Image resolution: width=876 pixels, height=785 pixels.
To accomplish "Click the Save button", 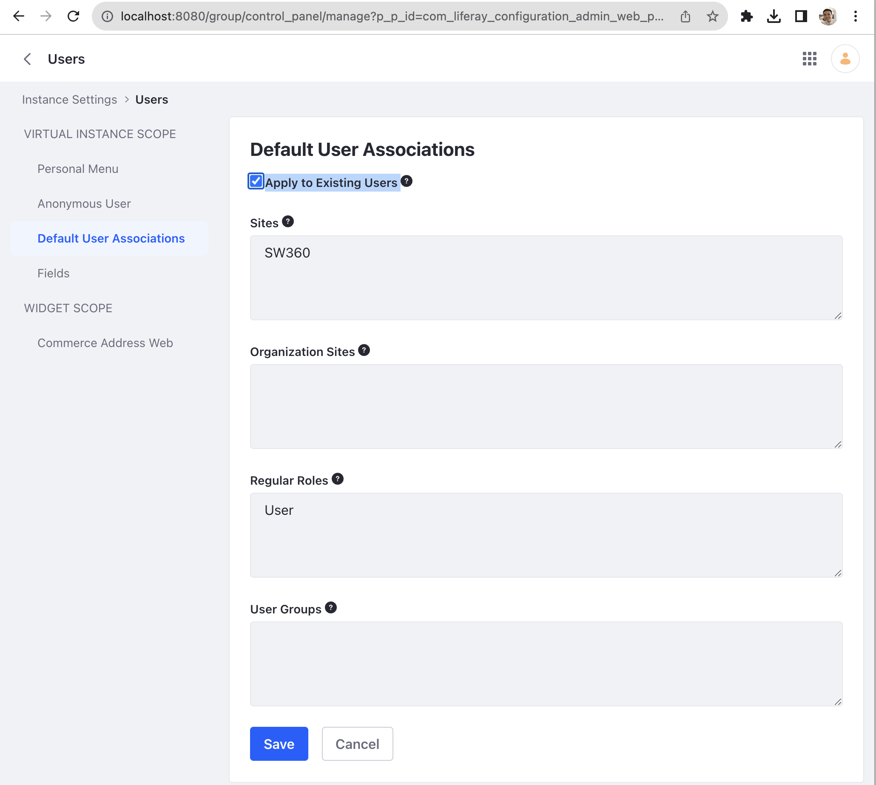I will pos(279,744).
